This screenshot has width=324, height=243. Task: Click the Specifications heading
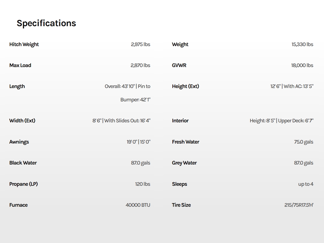[x=46, y=23]
